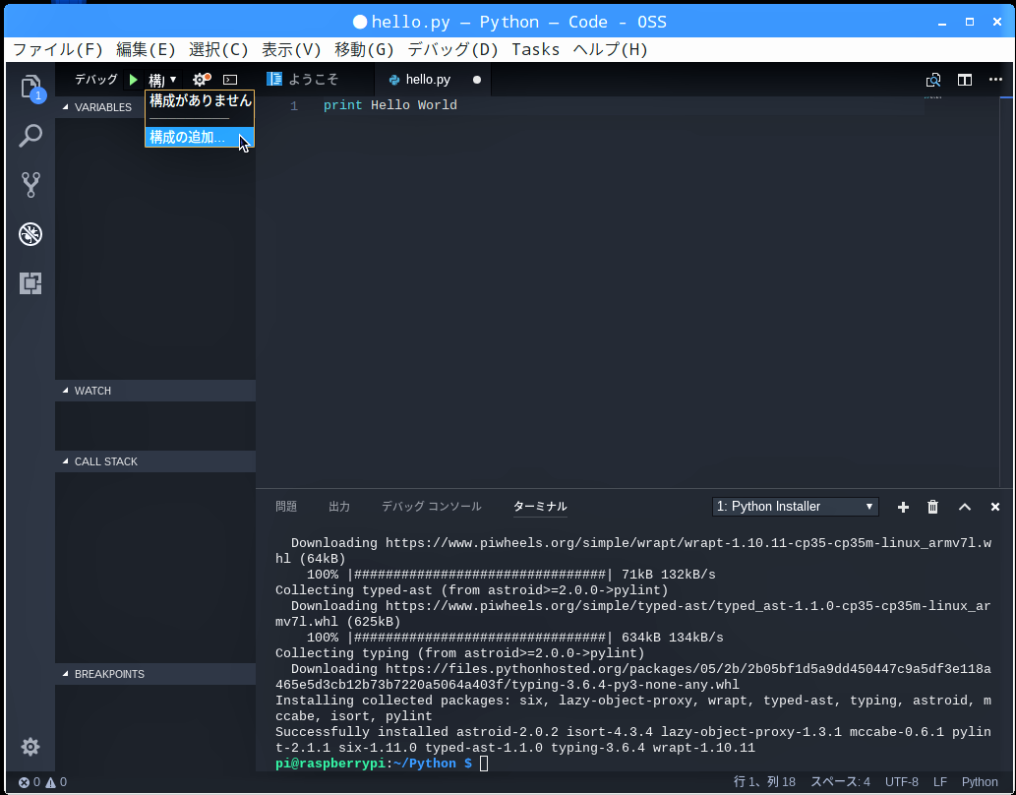Start debugging with the green play button
Viewport: 1016px width, 795px height.
click(134, 79)
